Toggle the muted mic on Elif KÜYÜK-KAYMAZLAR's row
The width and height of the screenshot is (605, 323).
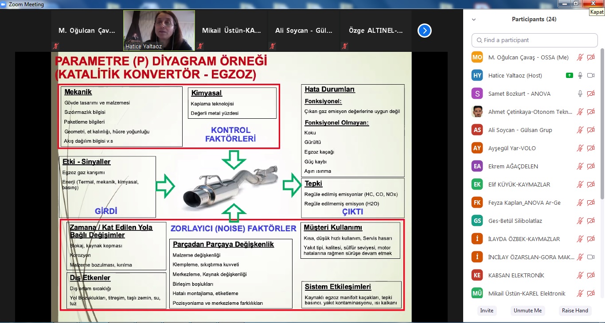coord(580,185)
